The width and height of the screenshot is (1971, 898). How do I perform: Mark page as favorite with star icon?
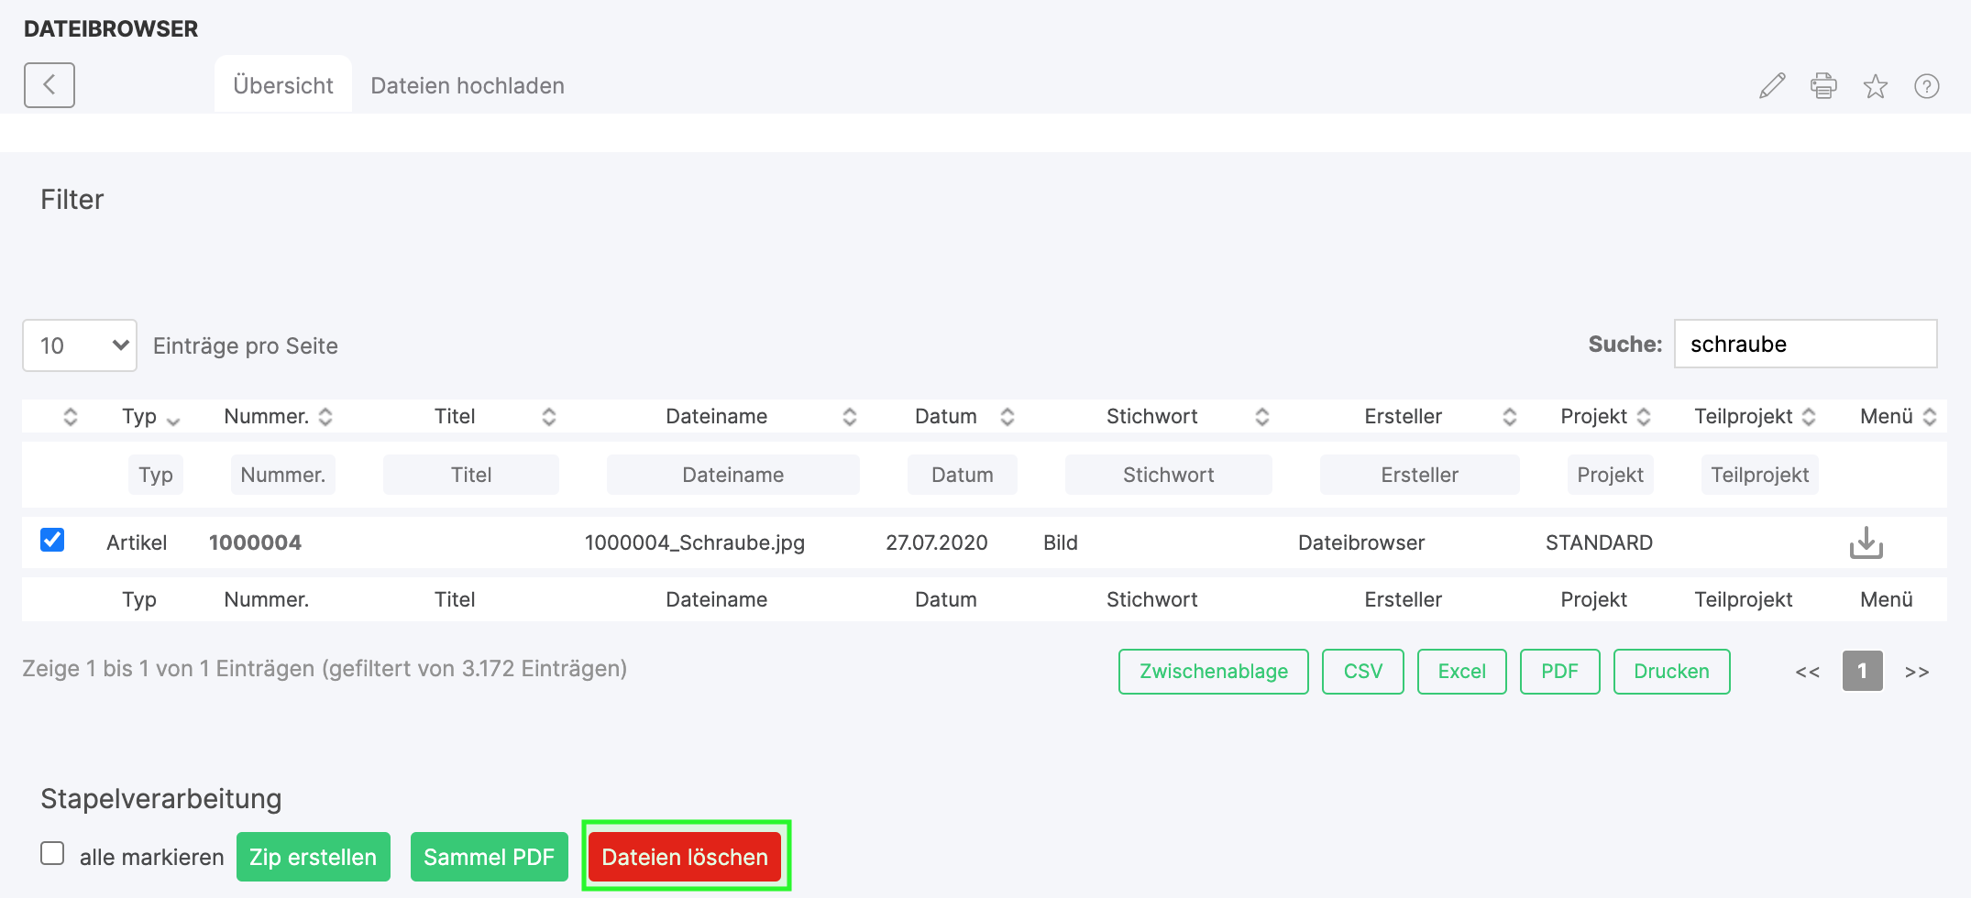[1875, 86]
